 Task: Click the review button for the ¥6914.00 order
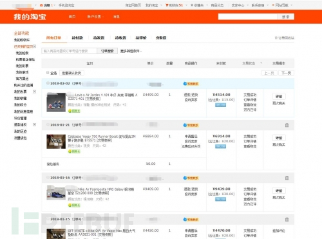pos(279,138)
